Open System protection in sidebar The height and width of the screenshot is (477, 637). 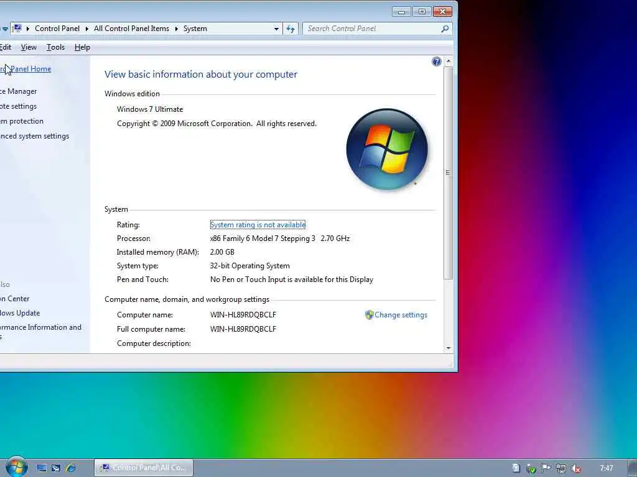(x=22, y=121)
